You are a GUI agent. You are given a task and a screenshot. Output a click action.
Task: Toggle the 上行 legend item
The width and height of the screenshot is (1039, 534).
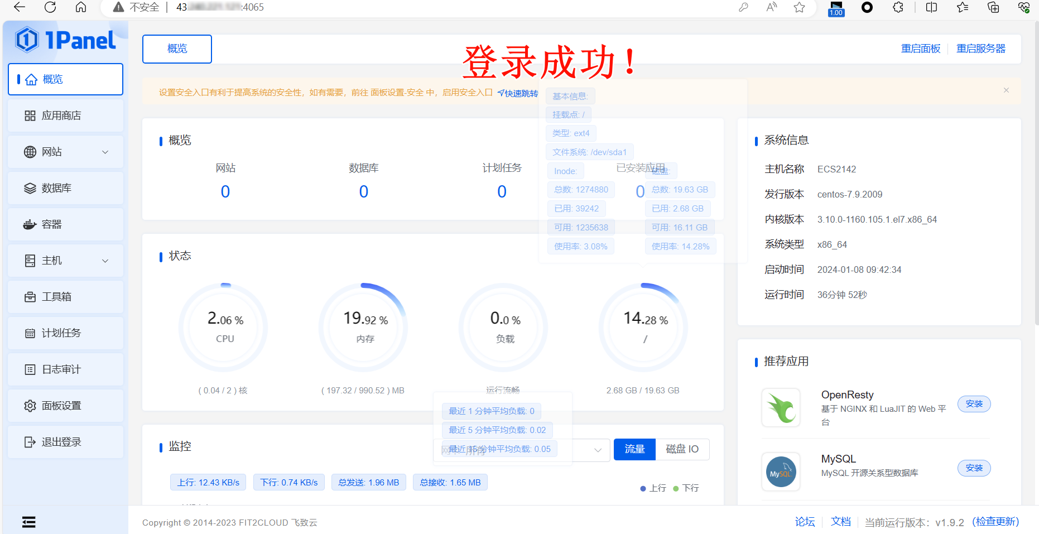click(x=653, y=488)
